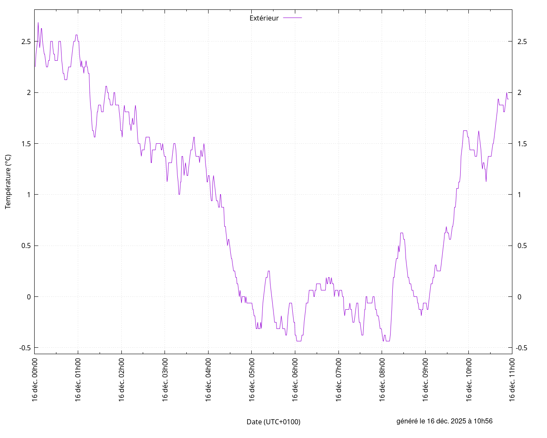547x438 pixels.
Task: Click the 16 déc. 03h00 tick label
Action: tap(165, 379)
